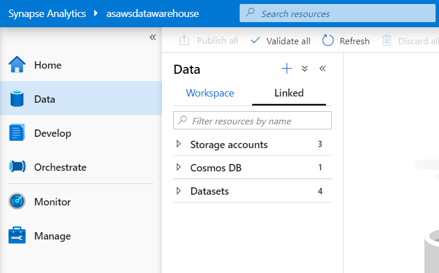This screenshot has width=439, height=273.
Task: Open the Develop document icon
Action: click(17, 132)
